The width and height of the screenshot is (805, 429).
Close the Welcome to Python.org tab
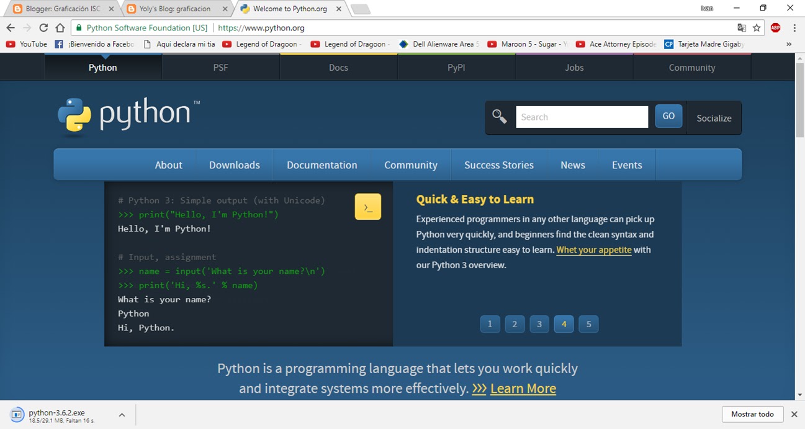pyautogui.click(x=339, y=9)
